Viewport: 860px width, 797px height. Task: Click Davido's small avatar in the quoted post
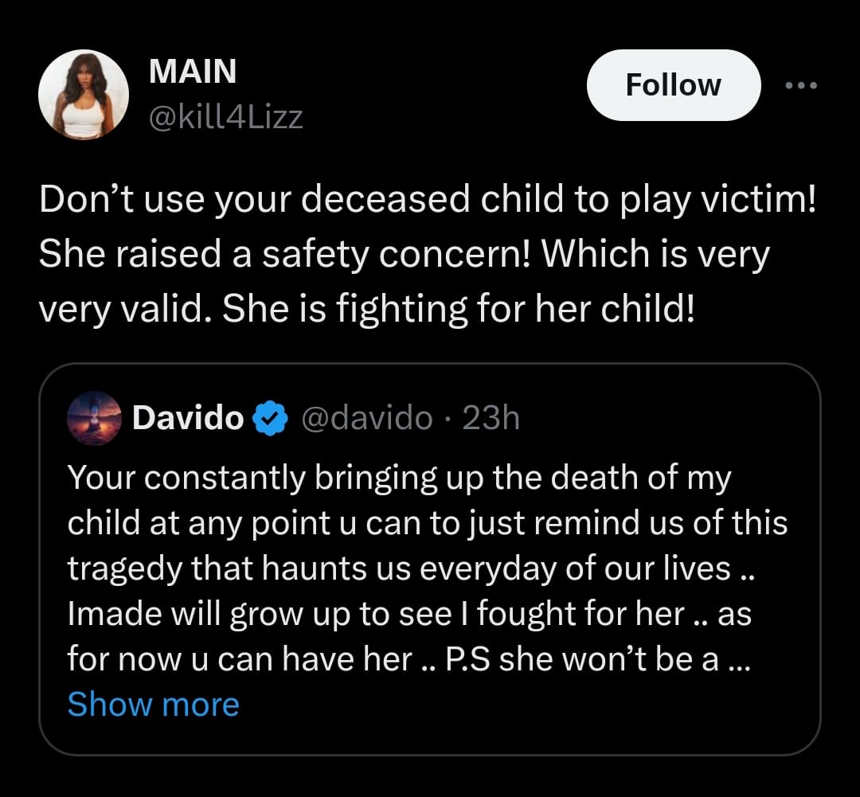coord(95,418)
